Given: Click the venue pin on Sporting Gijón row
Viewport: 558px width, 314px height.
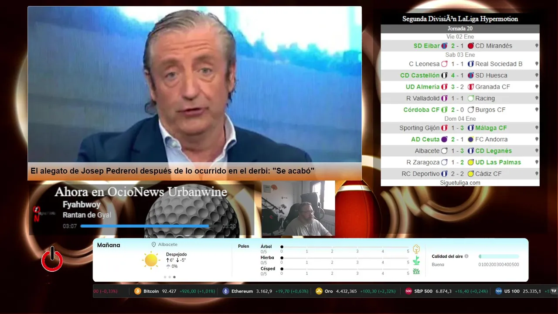Looking at the screenshot, I should pos(537,128).
